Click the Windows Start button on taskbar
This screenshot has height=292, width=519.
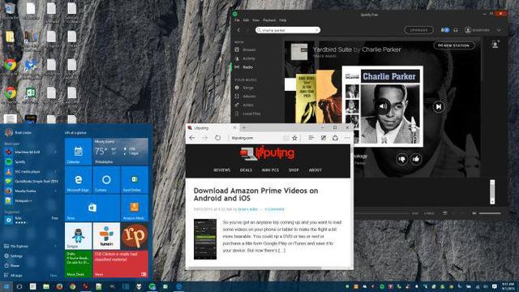point(6,286)
